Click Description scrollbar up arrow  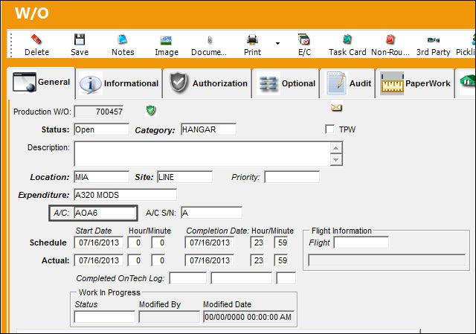pyautogui.click(x=335, y=148)
